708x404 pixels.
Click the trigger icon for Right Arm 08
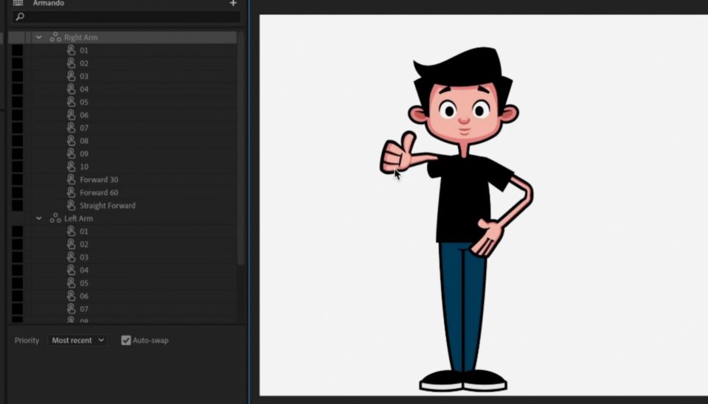pyautogui.click(x=72, y=141)
